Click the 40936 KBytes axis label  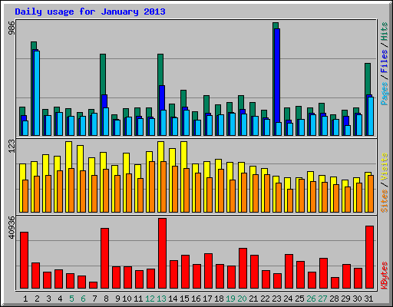click(x=12, y=227)
